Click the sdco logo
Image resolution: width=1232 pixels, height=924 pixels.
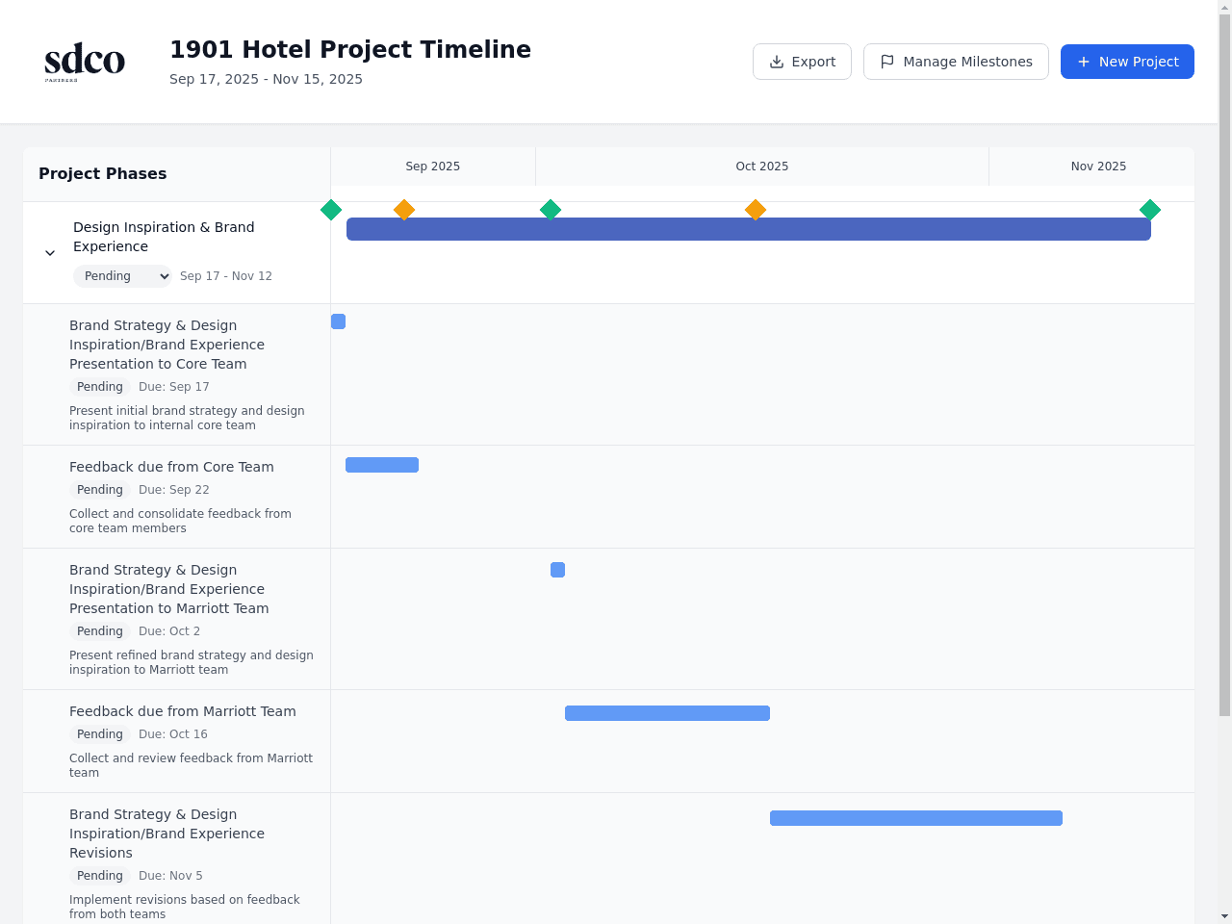[85, 62]
